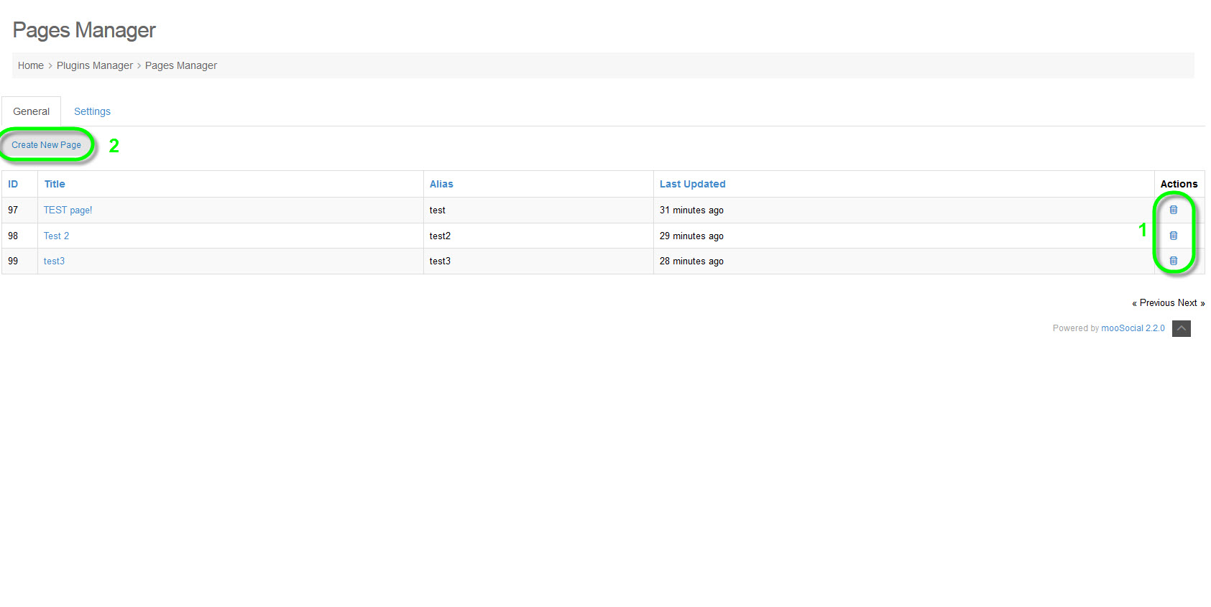Go to Home in the breadcrumb
The height and width of the screenshot is (607, 1211).
point(31,65)
